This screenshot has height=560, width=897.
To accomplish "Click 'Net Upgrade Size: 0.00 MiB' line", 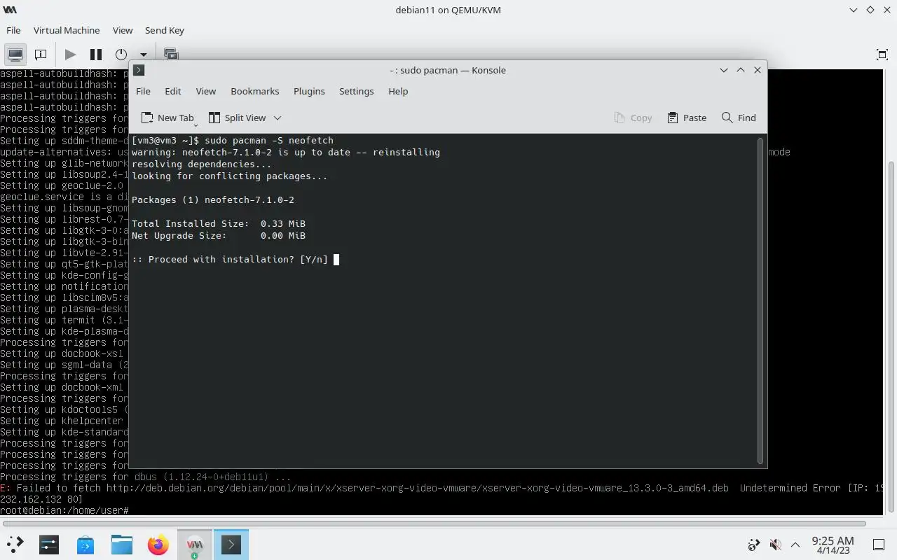I will pos(219,235).
